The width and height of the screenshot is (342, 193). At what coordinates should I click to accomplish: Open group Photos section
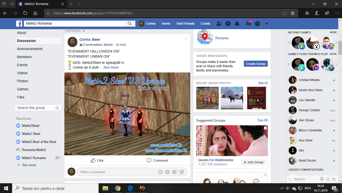[22, 81]
